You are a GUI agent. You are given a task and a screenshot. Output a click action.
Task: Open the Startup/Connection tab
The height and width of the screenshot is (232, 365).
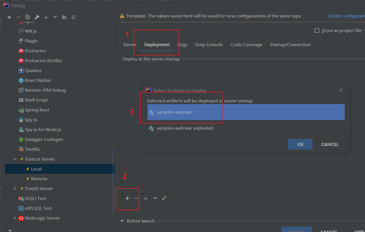(290, 45)
